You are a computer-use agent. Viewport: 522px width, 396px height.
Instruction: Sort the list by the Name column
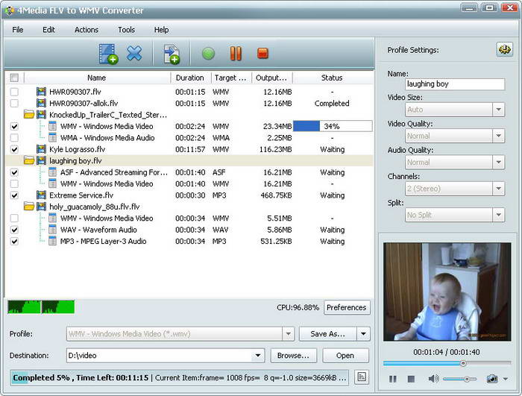pyautogui.click(x=97, y=78)
